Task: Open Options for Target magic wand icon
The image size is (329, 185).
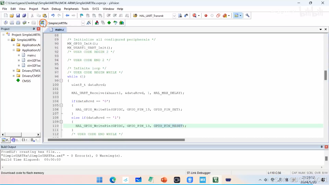Action: pyautogui.click(x=89, y=23)
